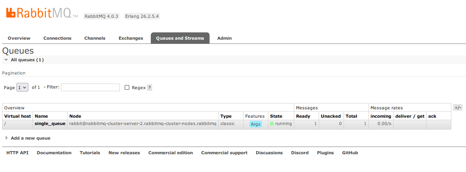Open the Page number dropdown
The height and width of the screenshot is (172, 466).
[22, 87]
